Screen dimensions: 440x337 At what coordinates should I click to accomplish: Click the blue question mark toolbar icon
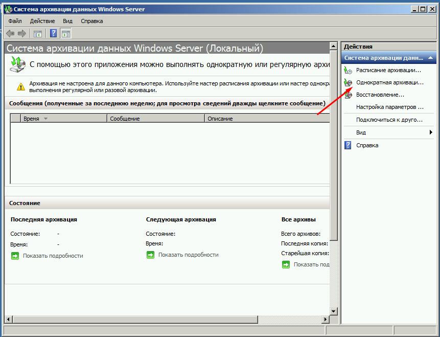point(53,34)
